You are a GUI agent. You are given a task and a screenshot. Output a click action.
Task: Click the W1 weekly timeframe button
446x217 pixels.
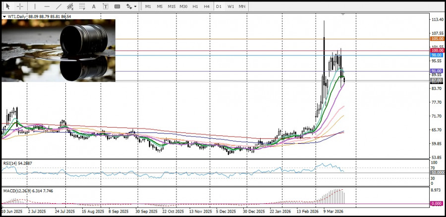coord(230,6)
